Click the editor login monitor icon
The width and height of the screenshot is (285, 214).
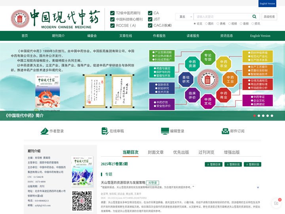(165, 131)
